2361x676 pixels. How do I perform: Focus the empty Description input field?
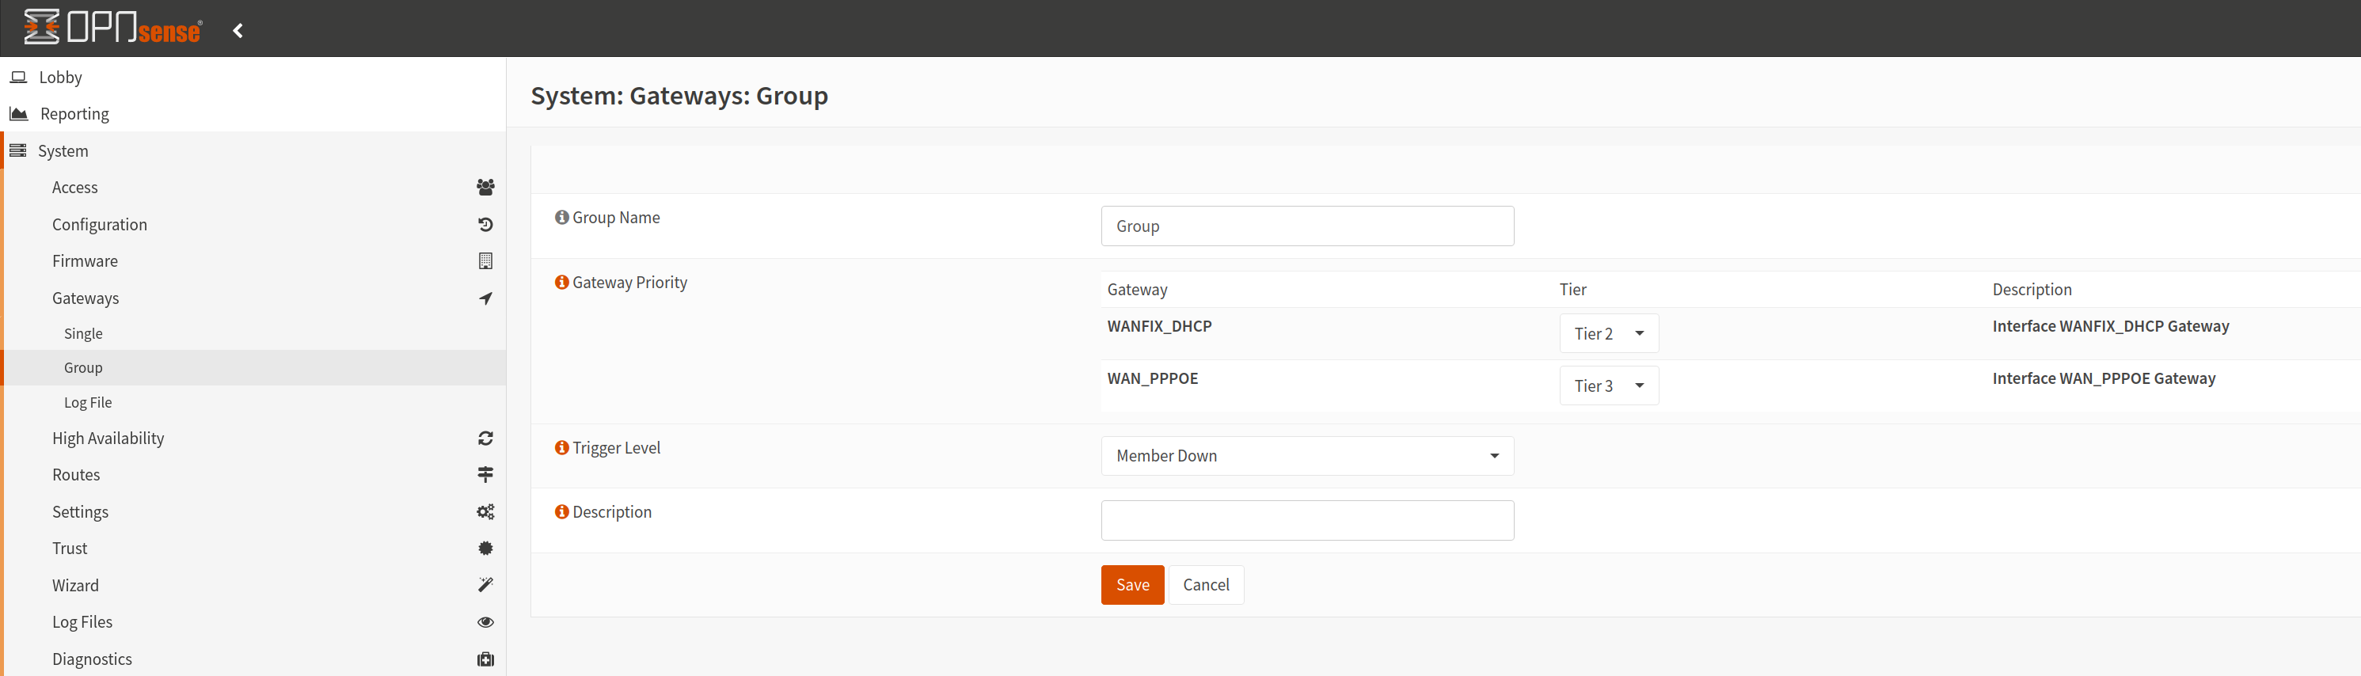pyautogui.click(x=1306, y=520)
